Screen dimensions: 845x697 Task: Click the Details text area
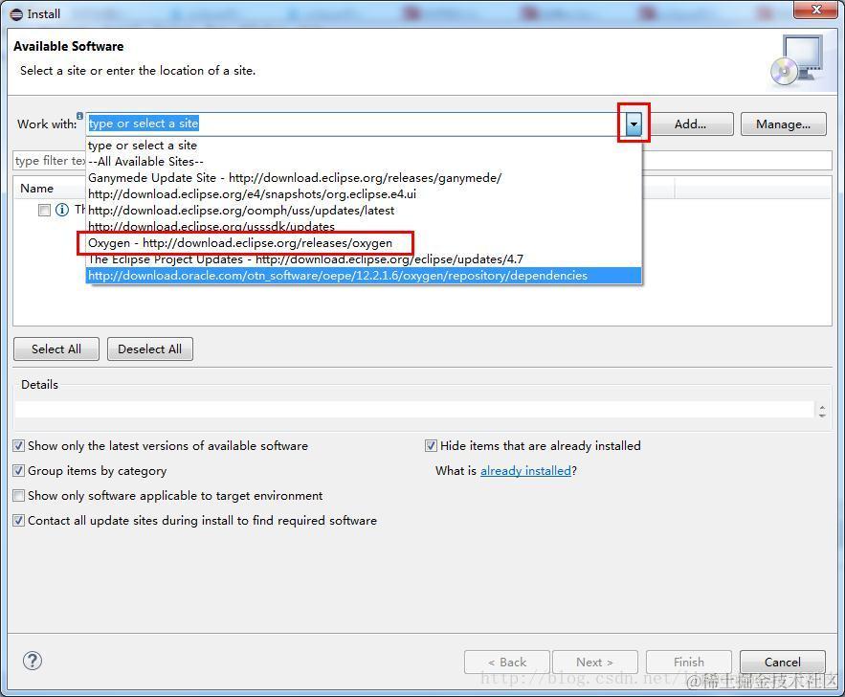413,410
